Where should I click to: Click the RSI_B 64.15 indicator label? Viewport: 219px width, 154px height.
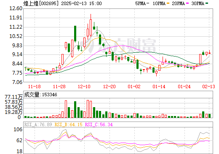(x=68, y=124)
